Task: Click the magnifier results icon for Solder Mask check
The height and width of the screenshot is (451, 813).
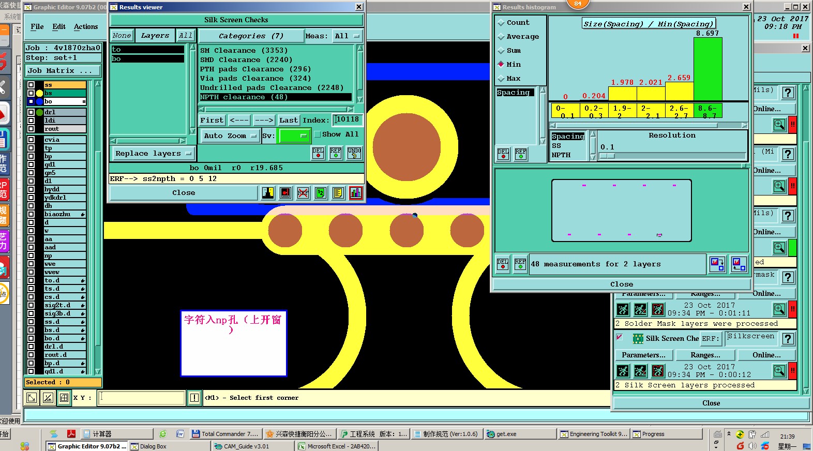Action: 779,309
